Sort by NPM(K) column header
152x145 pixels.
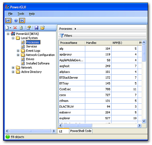124,43
